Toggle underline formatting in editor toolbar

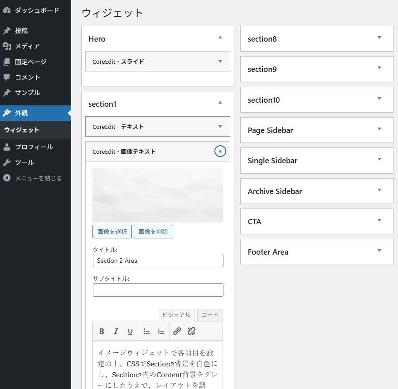(x=130, y=332)
